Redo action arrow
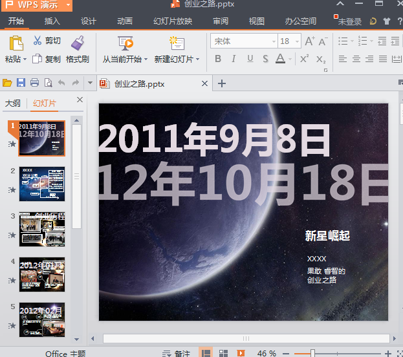This screenshot has width=403, height=357. point(76,83)
